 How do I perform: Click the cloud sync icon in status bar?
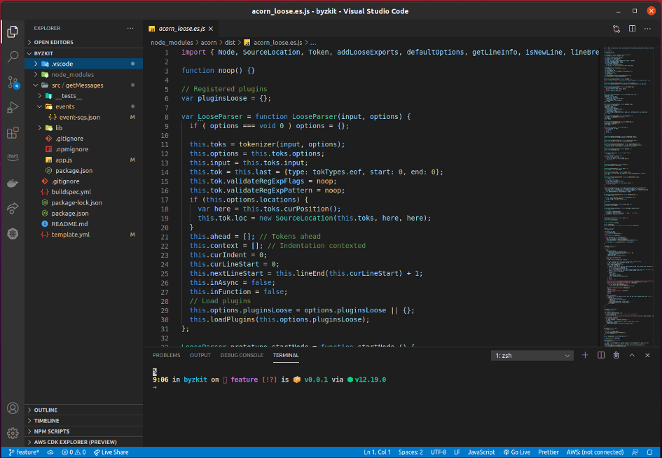[50, 452]
